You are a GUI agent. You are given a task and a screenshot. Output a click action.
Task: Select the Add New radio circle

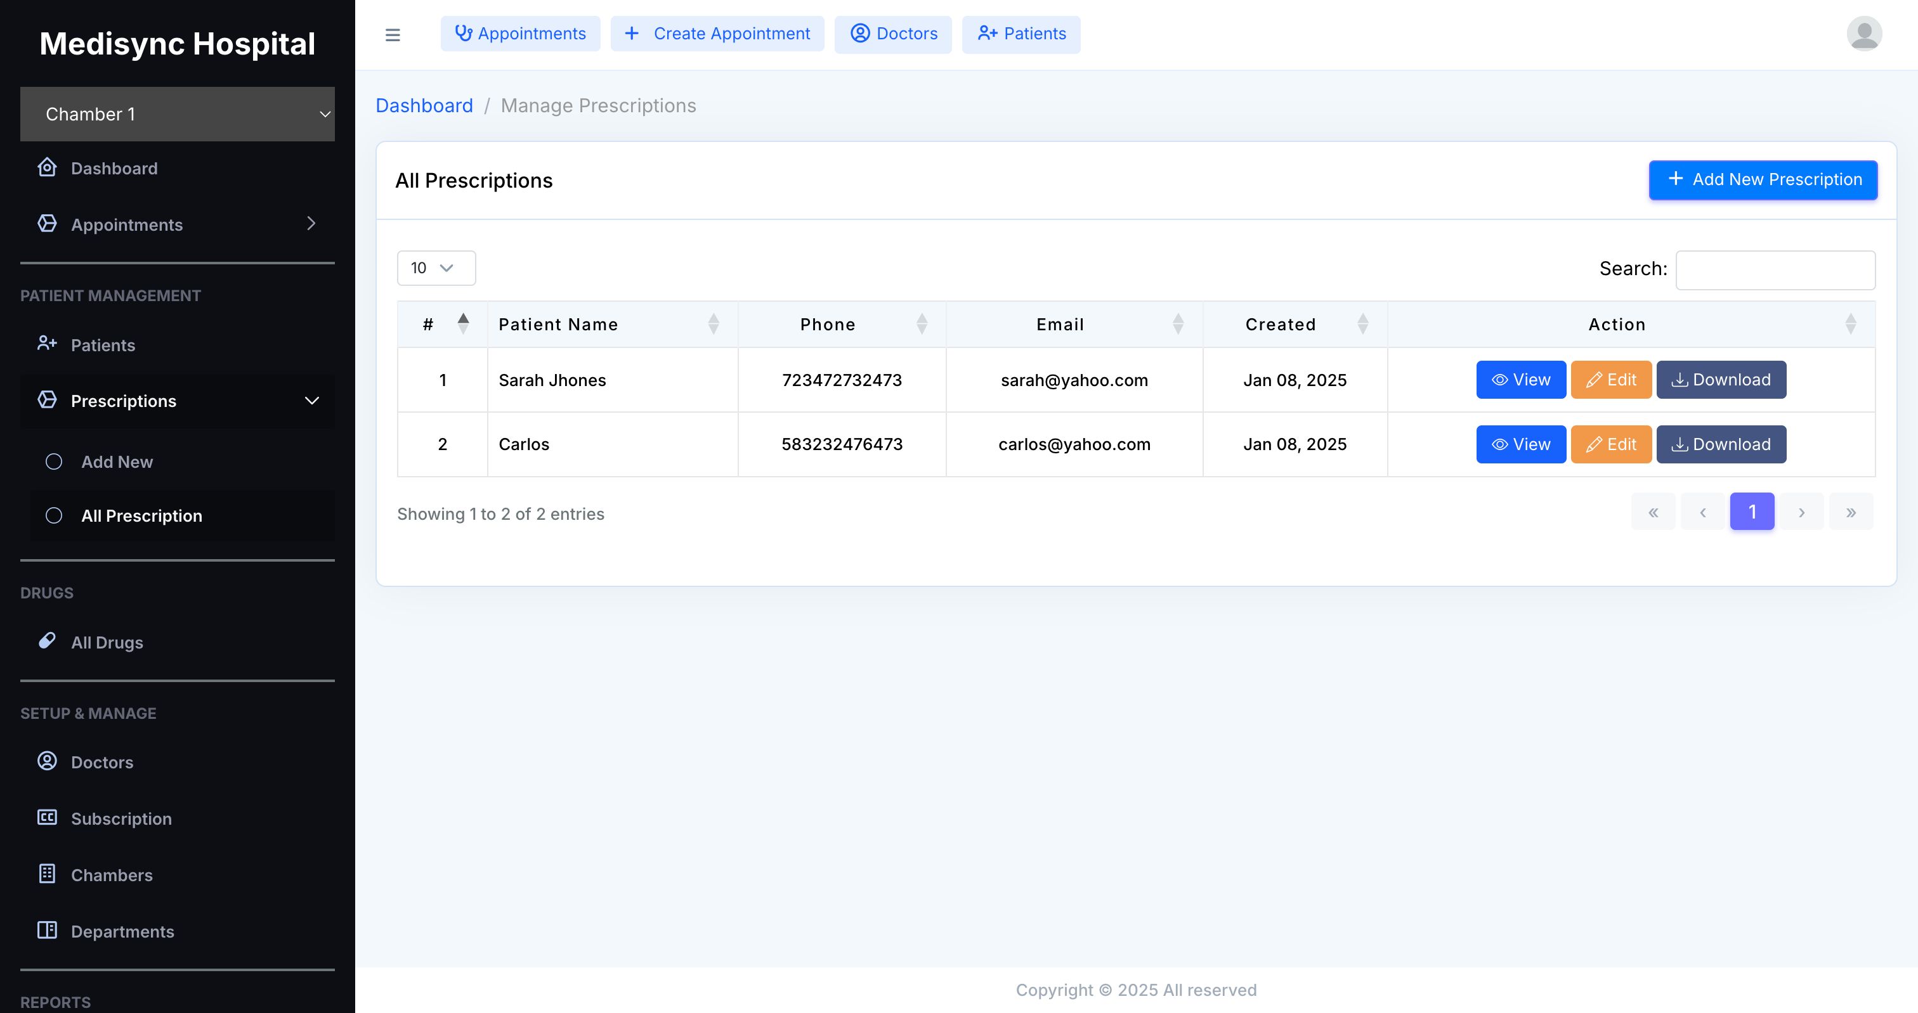(54, 461)
